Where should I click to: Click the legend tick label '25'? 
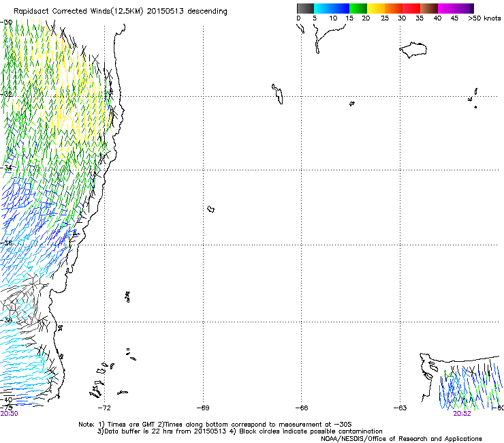coord(385,18)
